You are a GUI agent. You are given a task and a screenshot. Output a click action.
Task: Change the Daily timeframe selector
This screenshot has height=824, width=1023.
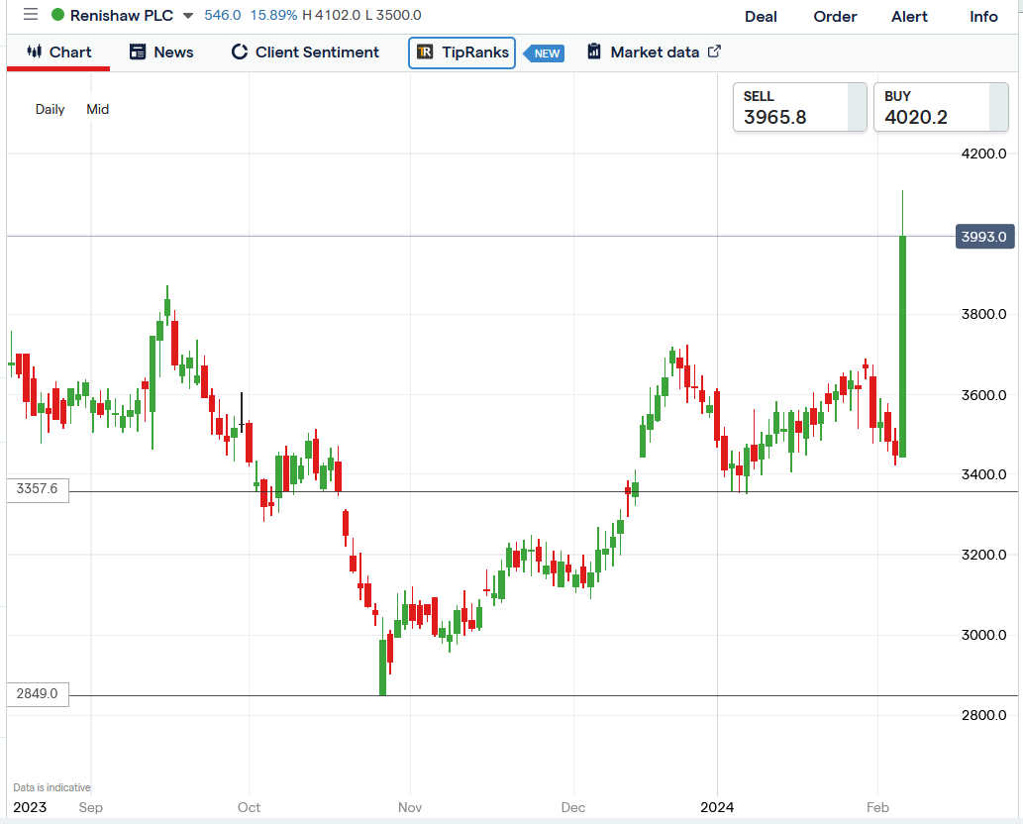click(50, 110)
